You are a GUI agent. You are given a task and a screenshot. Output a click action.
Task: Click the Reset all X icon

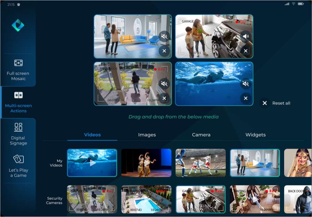click(x=265, y=103)
